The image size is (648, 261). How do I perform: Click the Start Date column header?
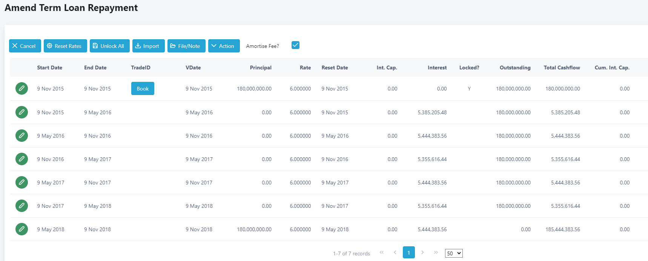click(x=49, y=68)
